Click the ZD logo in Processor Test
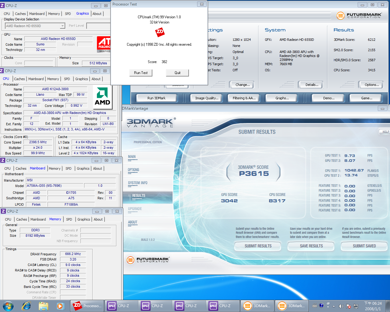The image size is (390, 312). (x=160, y=32)
